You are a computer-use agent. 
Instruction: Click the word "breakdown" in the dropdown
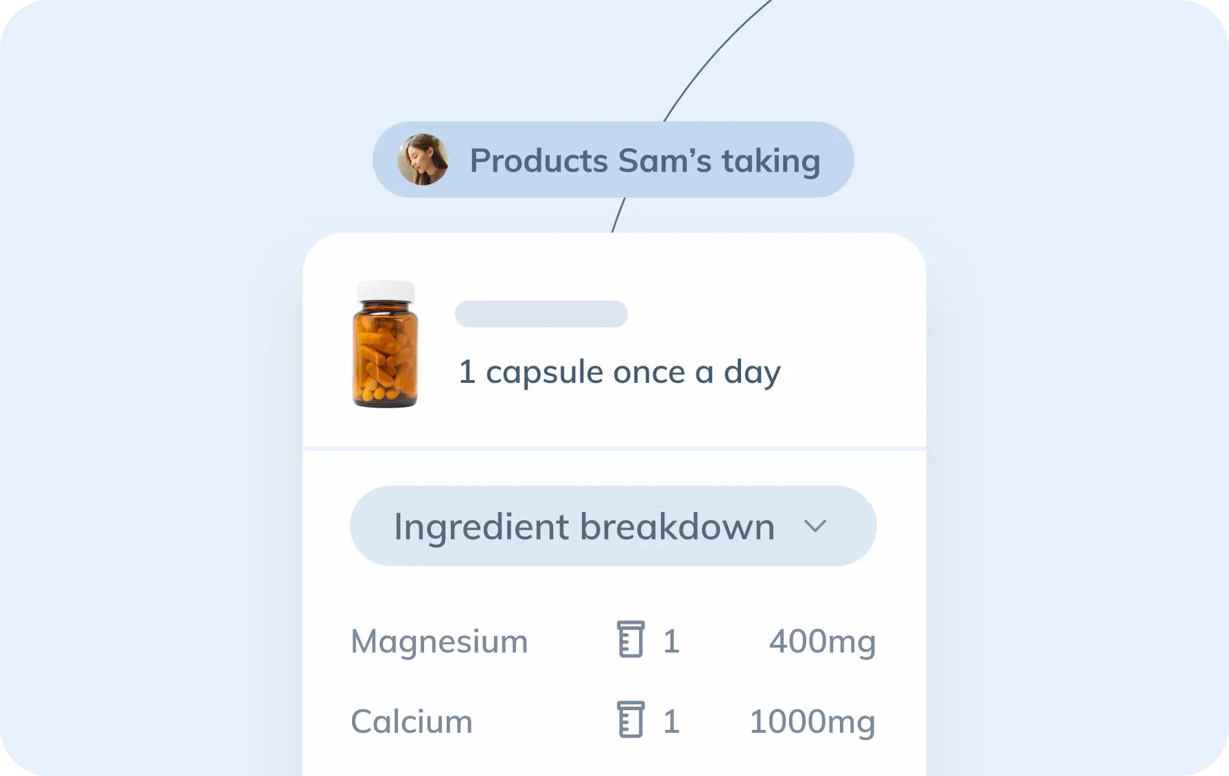[677, 527]
